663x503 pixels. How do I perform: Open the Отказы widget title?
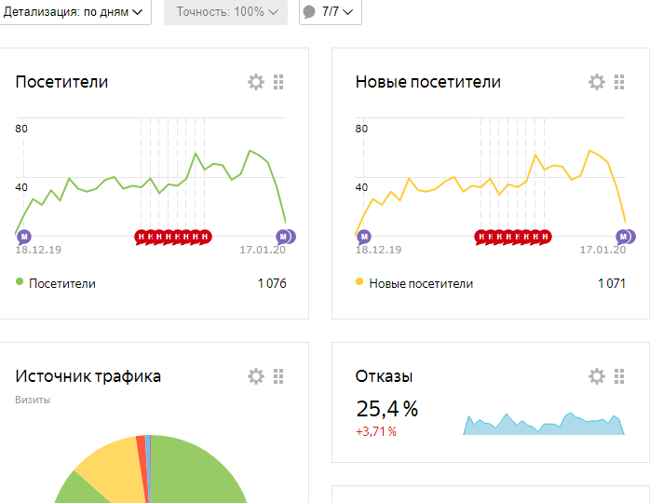tap(384, 376)
